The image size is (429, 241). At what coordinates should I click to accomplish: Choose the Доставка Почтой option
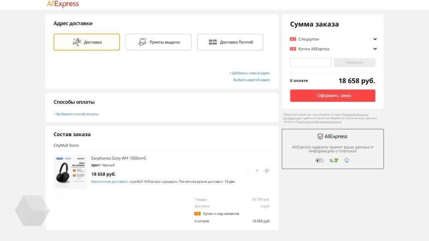230,42
